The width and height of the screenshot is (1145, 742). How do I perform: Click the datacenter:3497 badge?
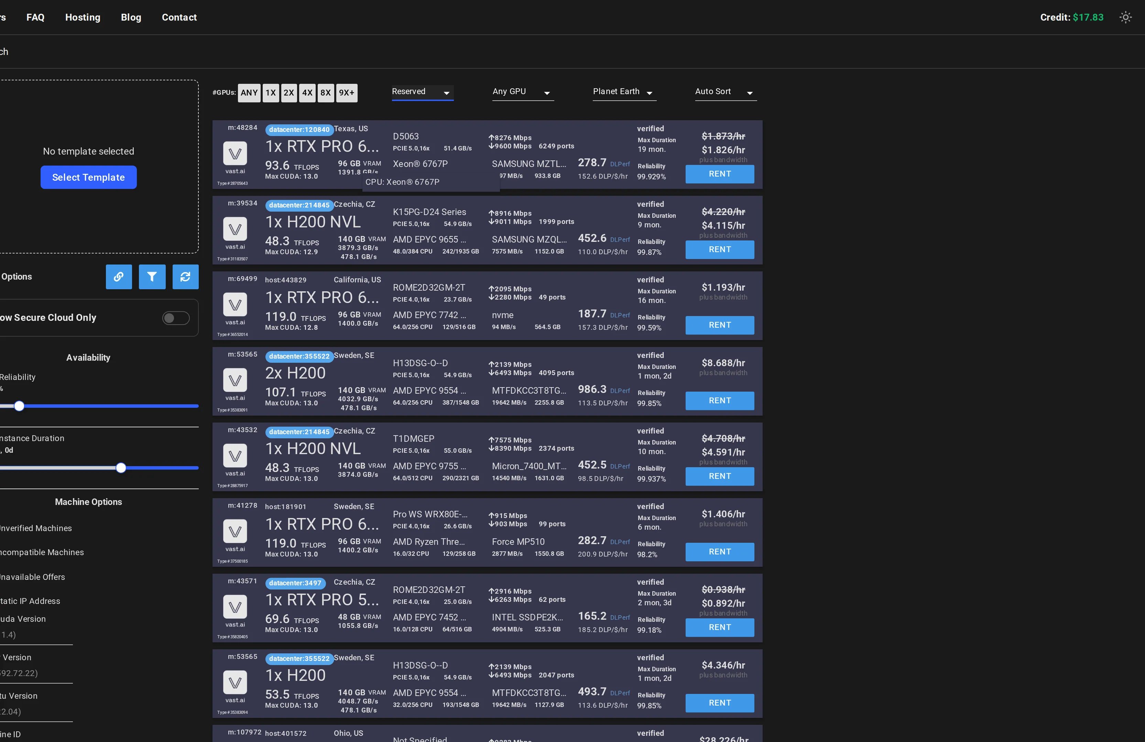(295, 583)
